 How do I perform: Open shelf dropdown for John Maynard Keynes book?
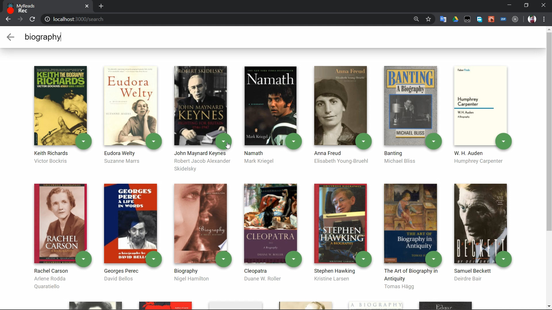224,142
